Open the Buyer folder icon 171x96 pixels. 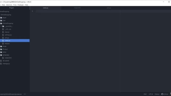[1, 18]
